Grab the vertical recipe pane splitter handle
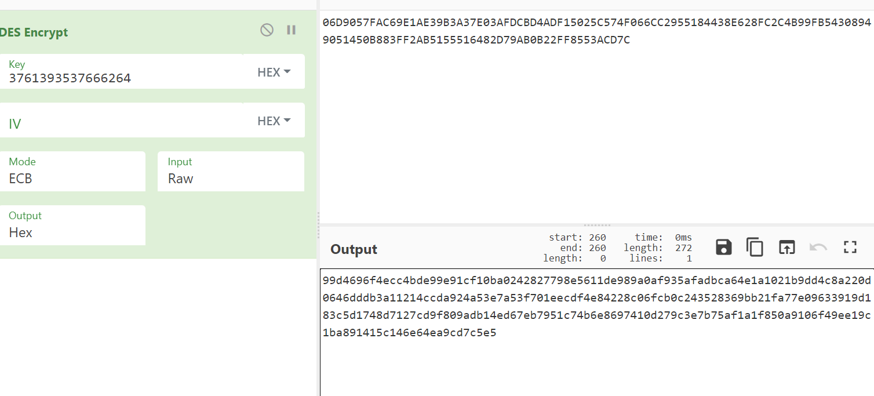Image resolution: width=874 pixels, height=396 pixels. coord(318,225)
